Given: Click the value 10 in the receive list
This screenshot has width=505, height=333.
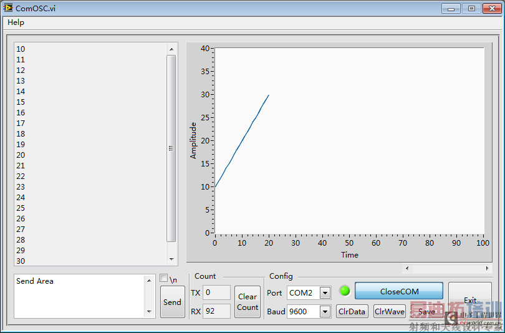Looking at the screenshot, I should 21,49.
